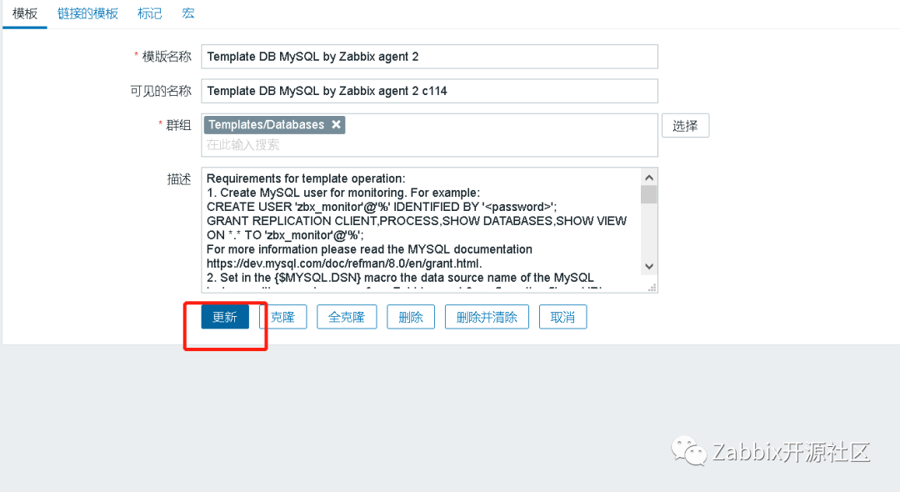Click the 删除并清除 button
Image resolution: width=900 pixels, height=492 pixels.
click(x=487, y=317)
